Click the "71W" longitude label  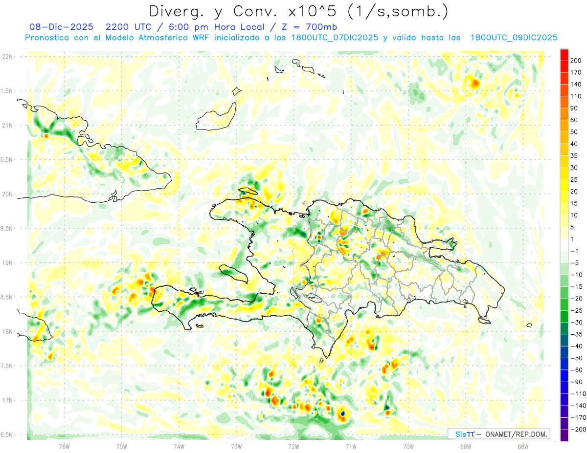351,446
